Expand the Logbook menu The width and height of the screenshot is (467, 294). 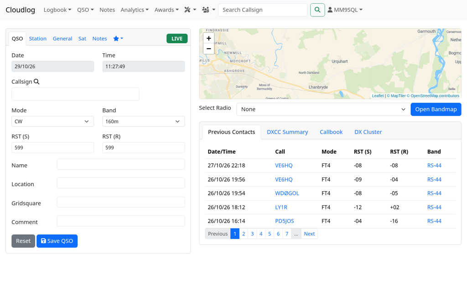57,10
